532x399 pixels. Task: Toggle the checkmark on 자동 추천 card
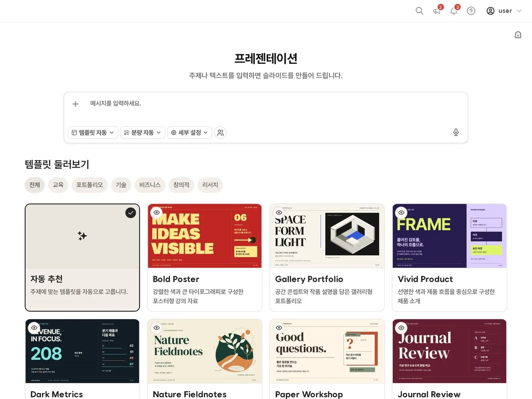pos(131,213)
